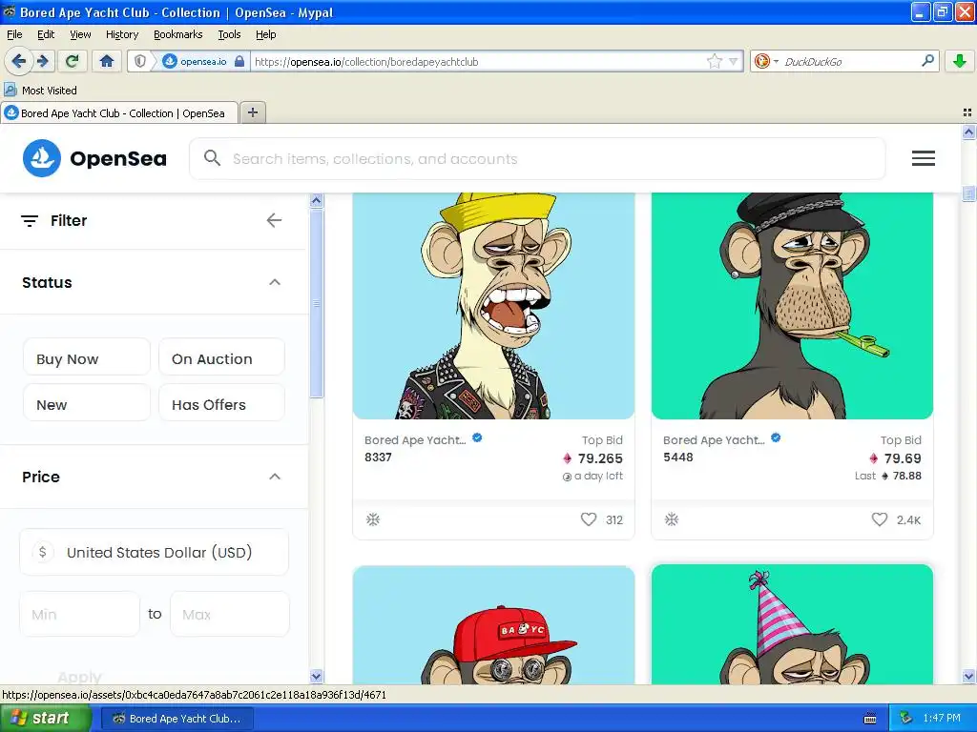Viewport: 977px width, 732px height.
Task: Click the Most Visited bookmarks icon
Action: click(x=10, y=90)
